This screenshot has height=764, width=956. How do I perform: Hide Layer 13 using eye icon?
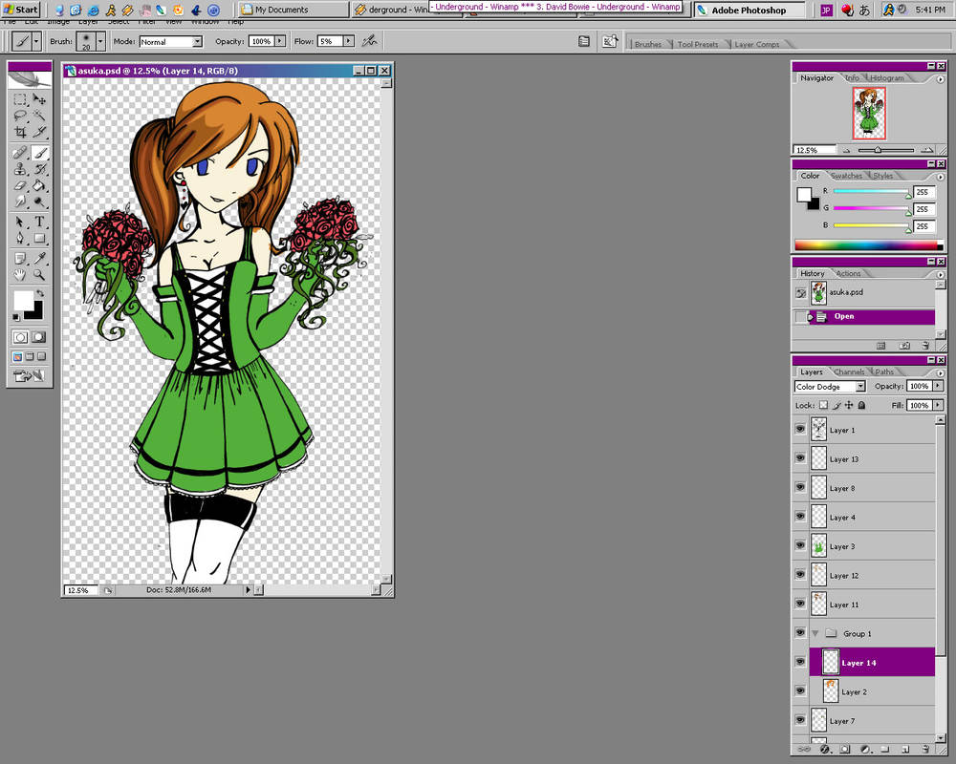click(800, 458)
